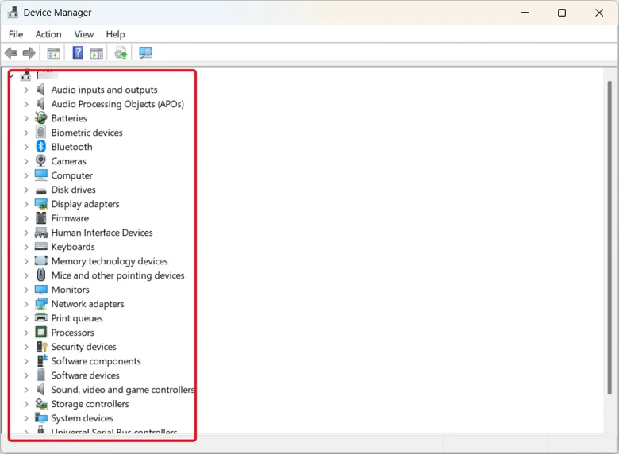Image resolution: width=619 pixels, height=454 pixels.
Task: Open the View menu
Action: [x=83, y=34]
